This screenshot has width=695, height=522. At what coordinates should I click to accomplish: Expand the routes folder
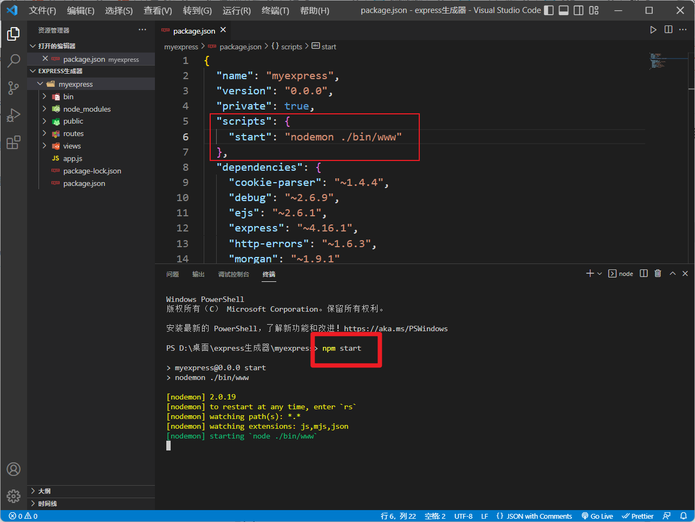[x=91, y=133]
